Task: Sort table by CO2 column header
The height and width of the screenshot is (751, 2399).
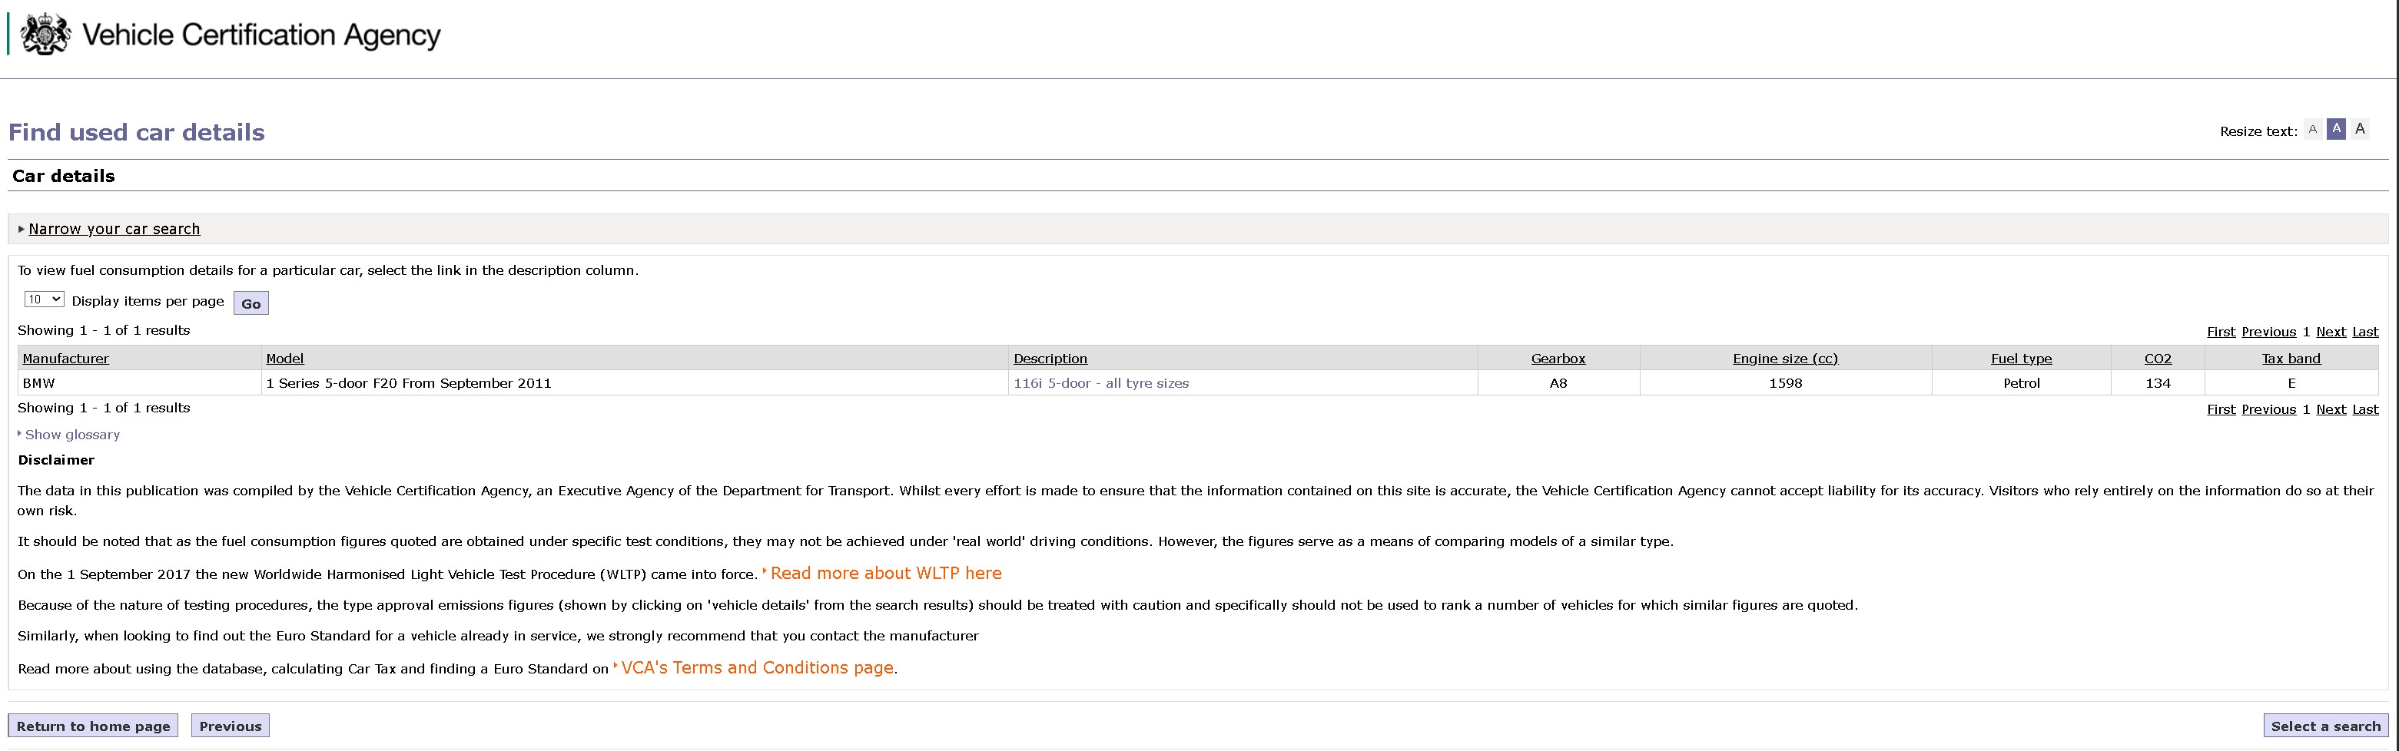Action: pyautogui.click(x=2157, y=359)
